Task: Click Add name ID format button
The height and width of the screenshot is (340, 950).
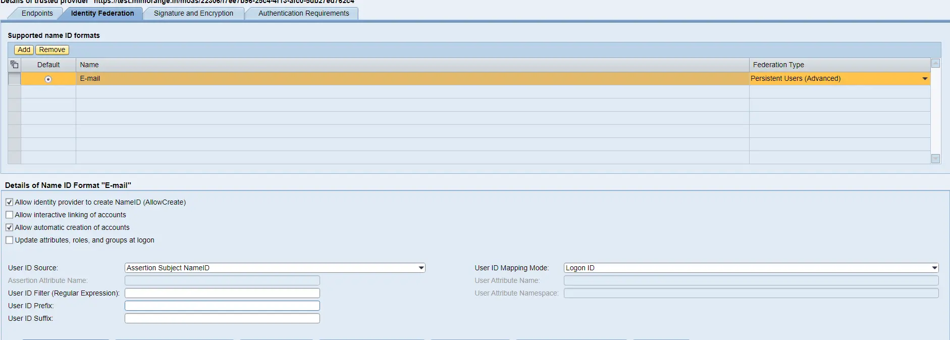Action: 24,50
